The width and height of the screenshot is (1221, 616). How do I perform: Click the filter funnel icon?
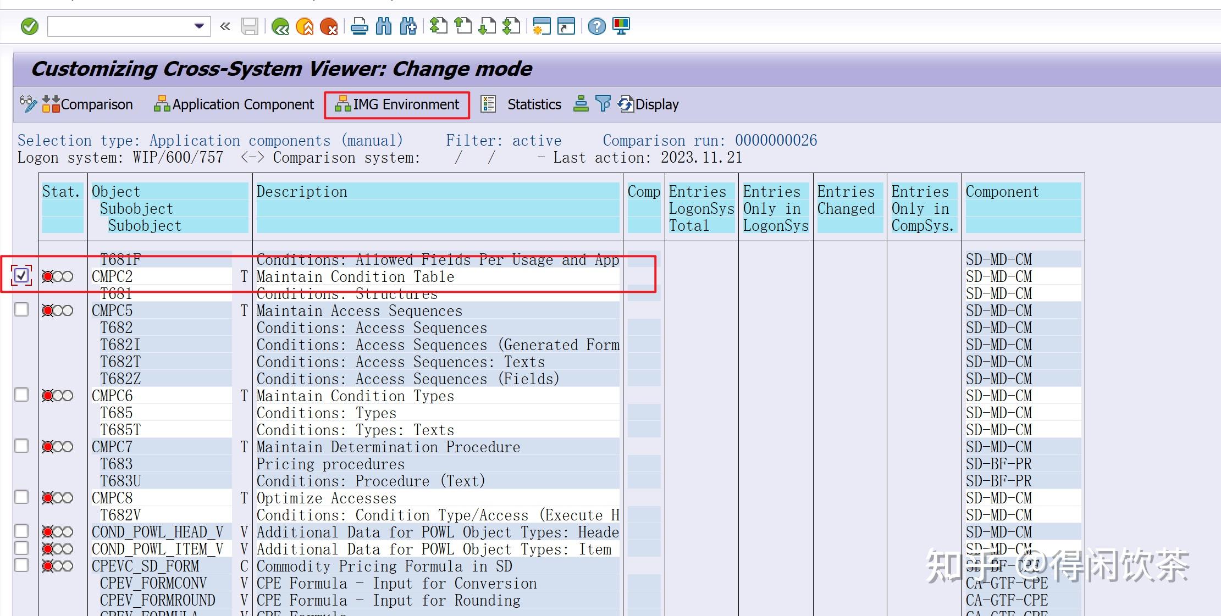point(603,104)
